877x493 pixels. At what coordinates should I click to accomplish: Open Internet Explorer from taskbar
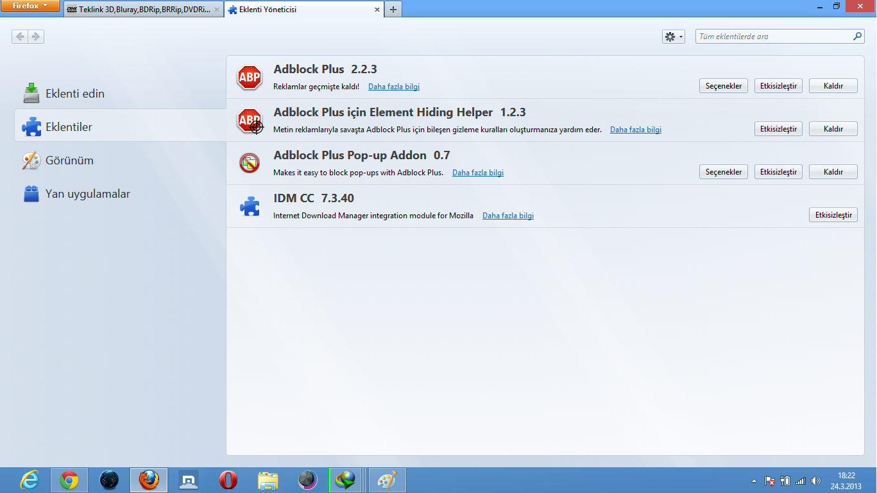pos(30,480)
